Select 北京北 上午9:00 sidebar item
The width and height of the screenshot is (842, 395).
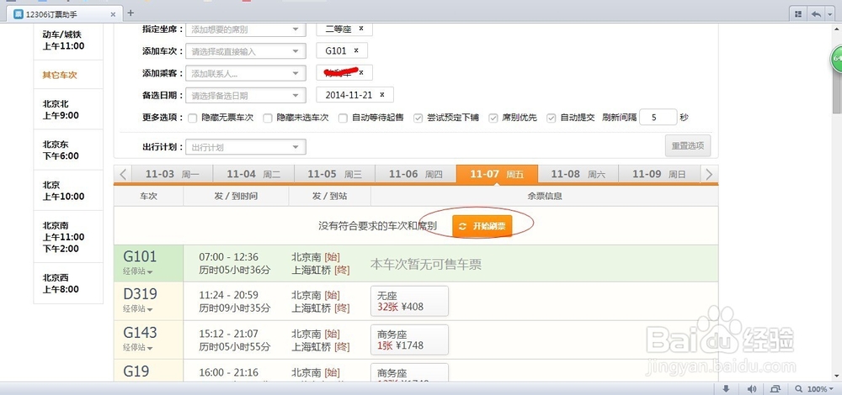click(68, 109)
